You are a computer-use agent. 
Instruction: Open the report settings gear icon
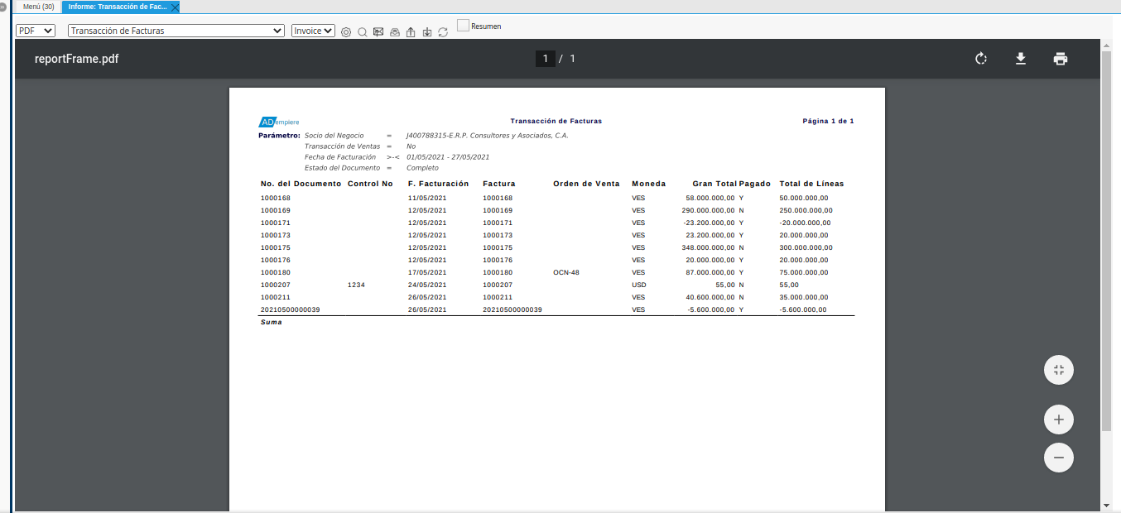pyautogui.click(x=346, y=32)
